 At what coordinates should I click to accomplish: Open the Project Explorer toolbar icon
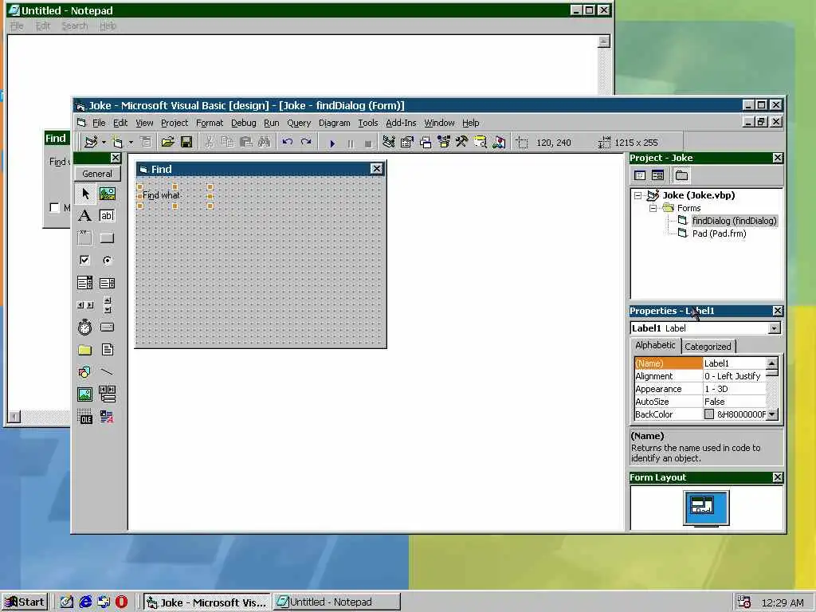coord(389,142)
